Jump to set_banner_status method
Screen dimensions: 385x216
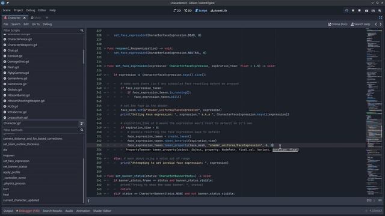[15, 167]
